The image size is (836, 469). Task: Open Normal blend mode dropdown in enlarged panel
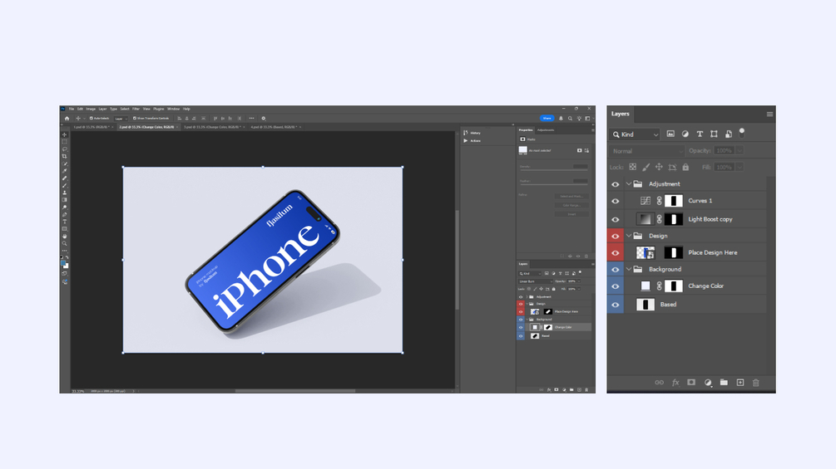tap(647, 151)
